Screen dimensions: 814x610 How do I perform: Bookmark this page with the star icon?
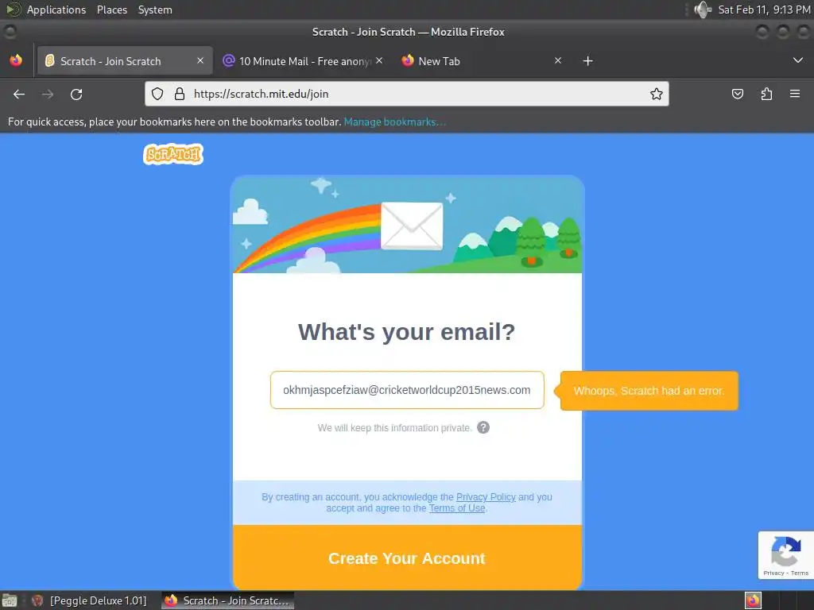(656, 94)
